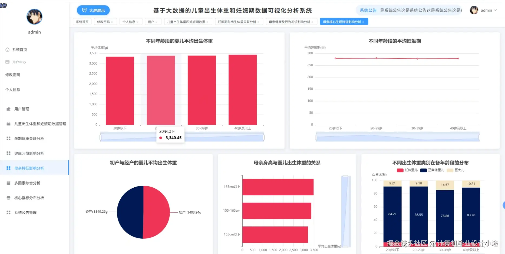Toggle the 巨大儿 legend item
This screenshot has width=505, height=254.
[x=455, y=170]
